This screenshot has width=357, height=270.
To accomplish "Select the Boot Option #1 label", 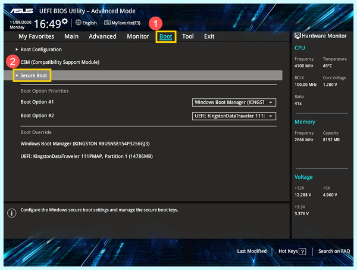I will [37, 102].
